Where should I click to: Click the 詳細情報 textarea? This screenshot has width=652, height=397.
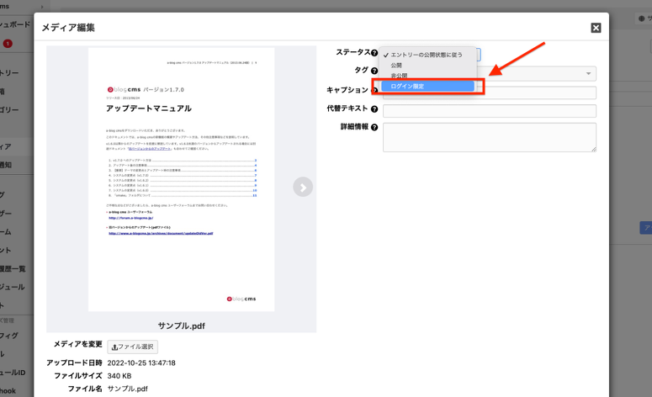tap(490, 137)
